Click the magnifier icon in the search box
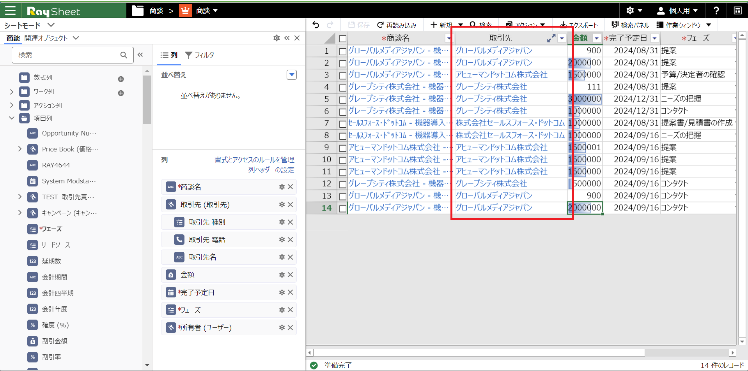Screen dimensions: 748x371 click(x=124, y=55)
